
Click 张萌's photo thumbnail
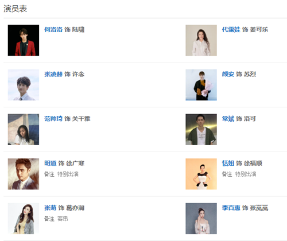click(x=24, y=219)
